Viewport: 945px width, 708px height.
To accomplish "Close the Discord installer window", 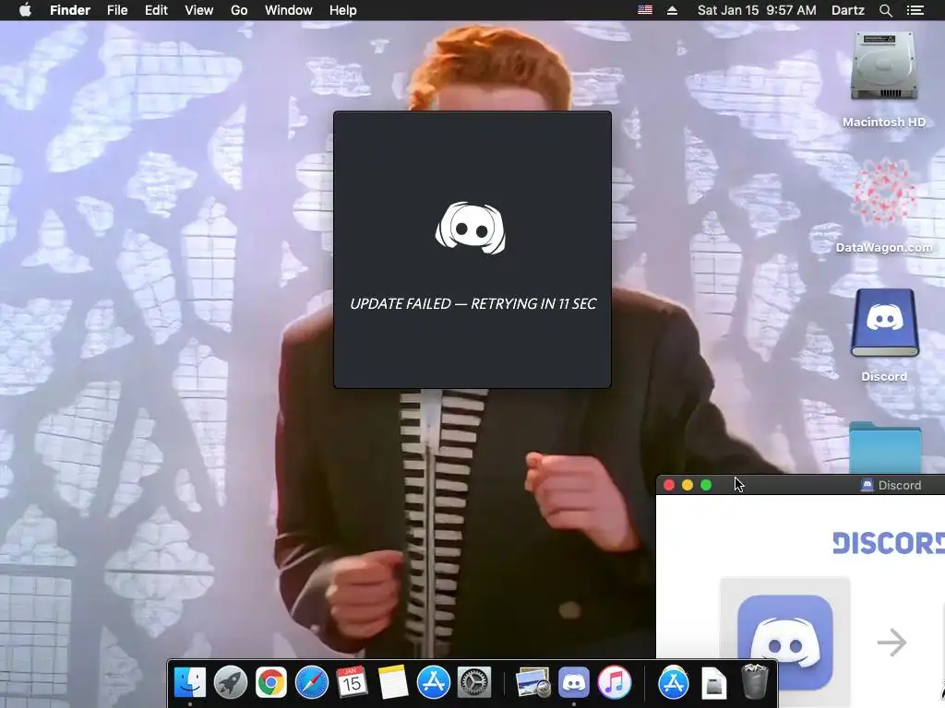I will 669,485.
